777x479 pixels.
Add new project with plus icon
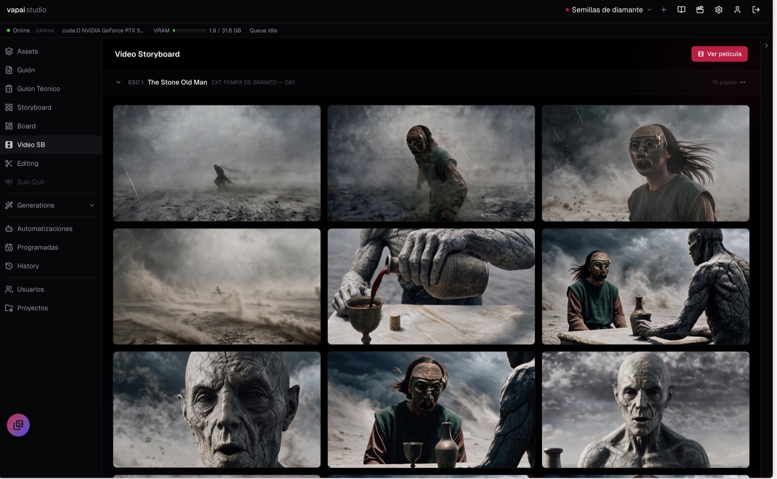coord(663,10)
